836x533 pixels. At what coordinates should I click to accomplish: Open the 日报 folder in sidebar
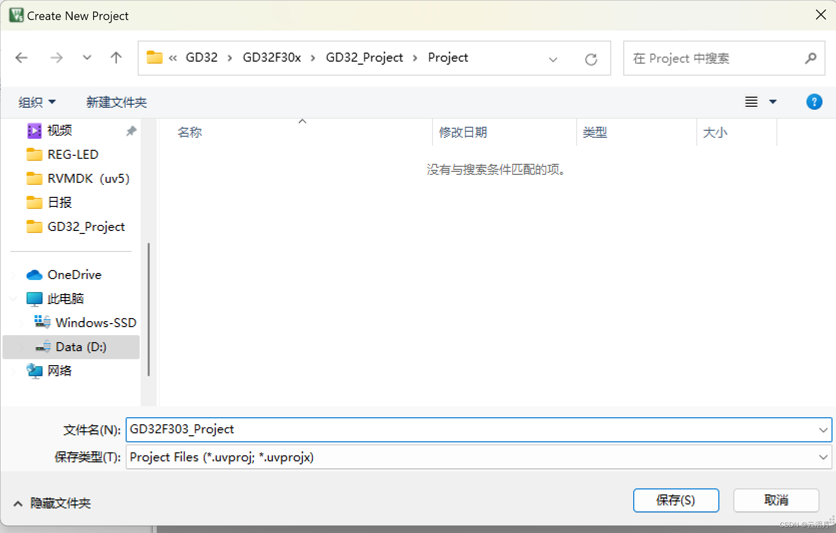(60, 202)
